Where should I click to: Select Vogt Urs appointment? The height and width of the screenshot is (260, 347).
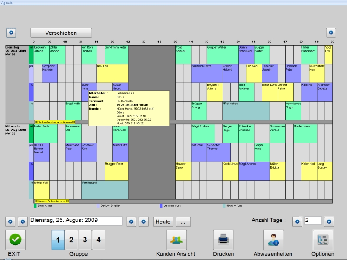click(329, 55)
